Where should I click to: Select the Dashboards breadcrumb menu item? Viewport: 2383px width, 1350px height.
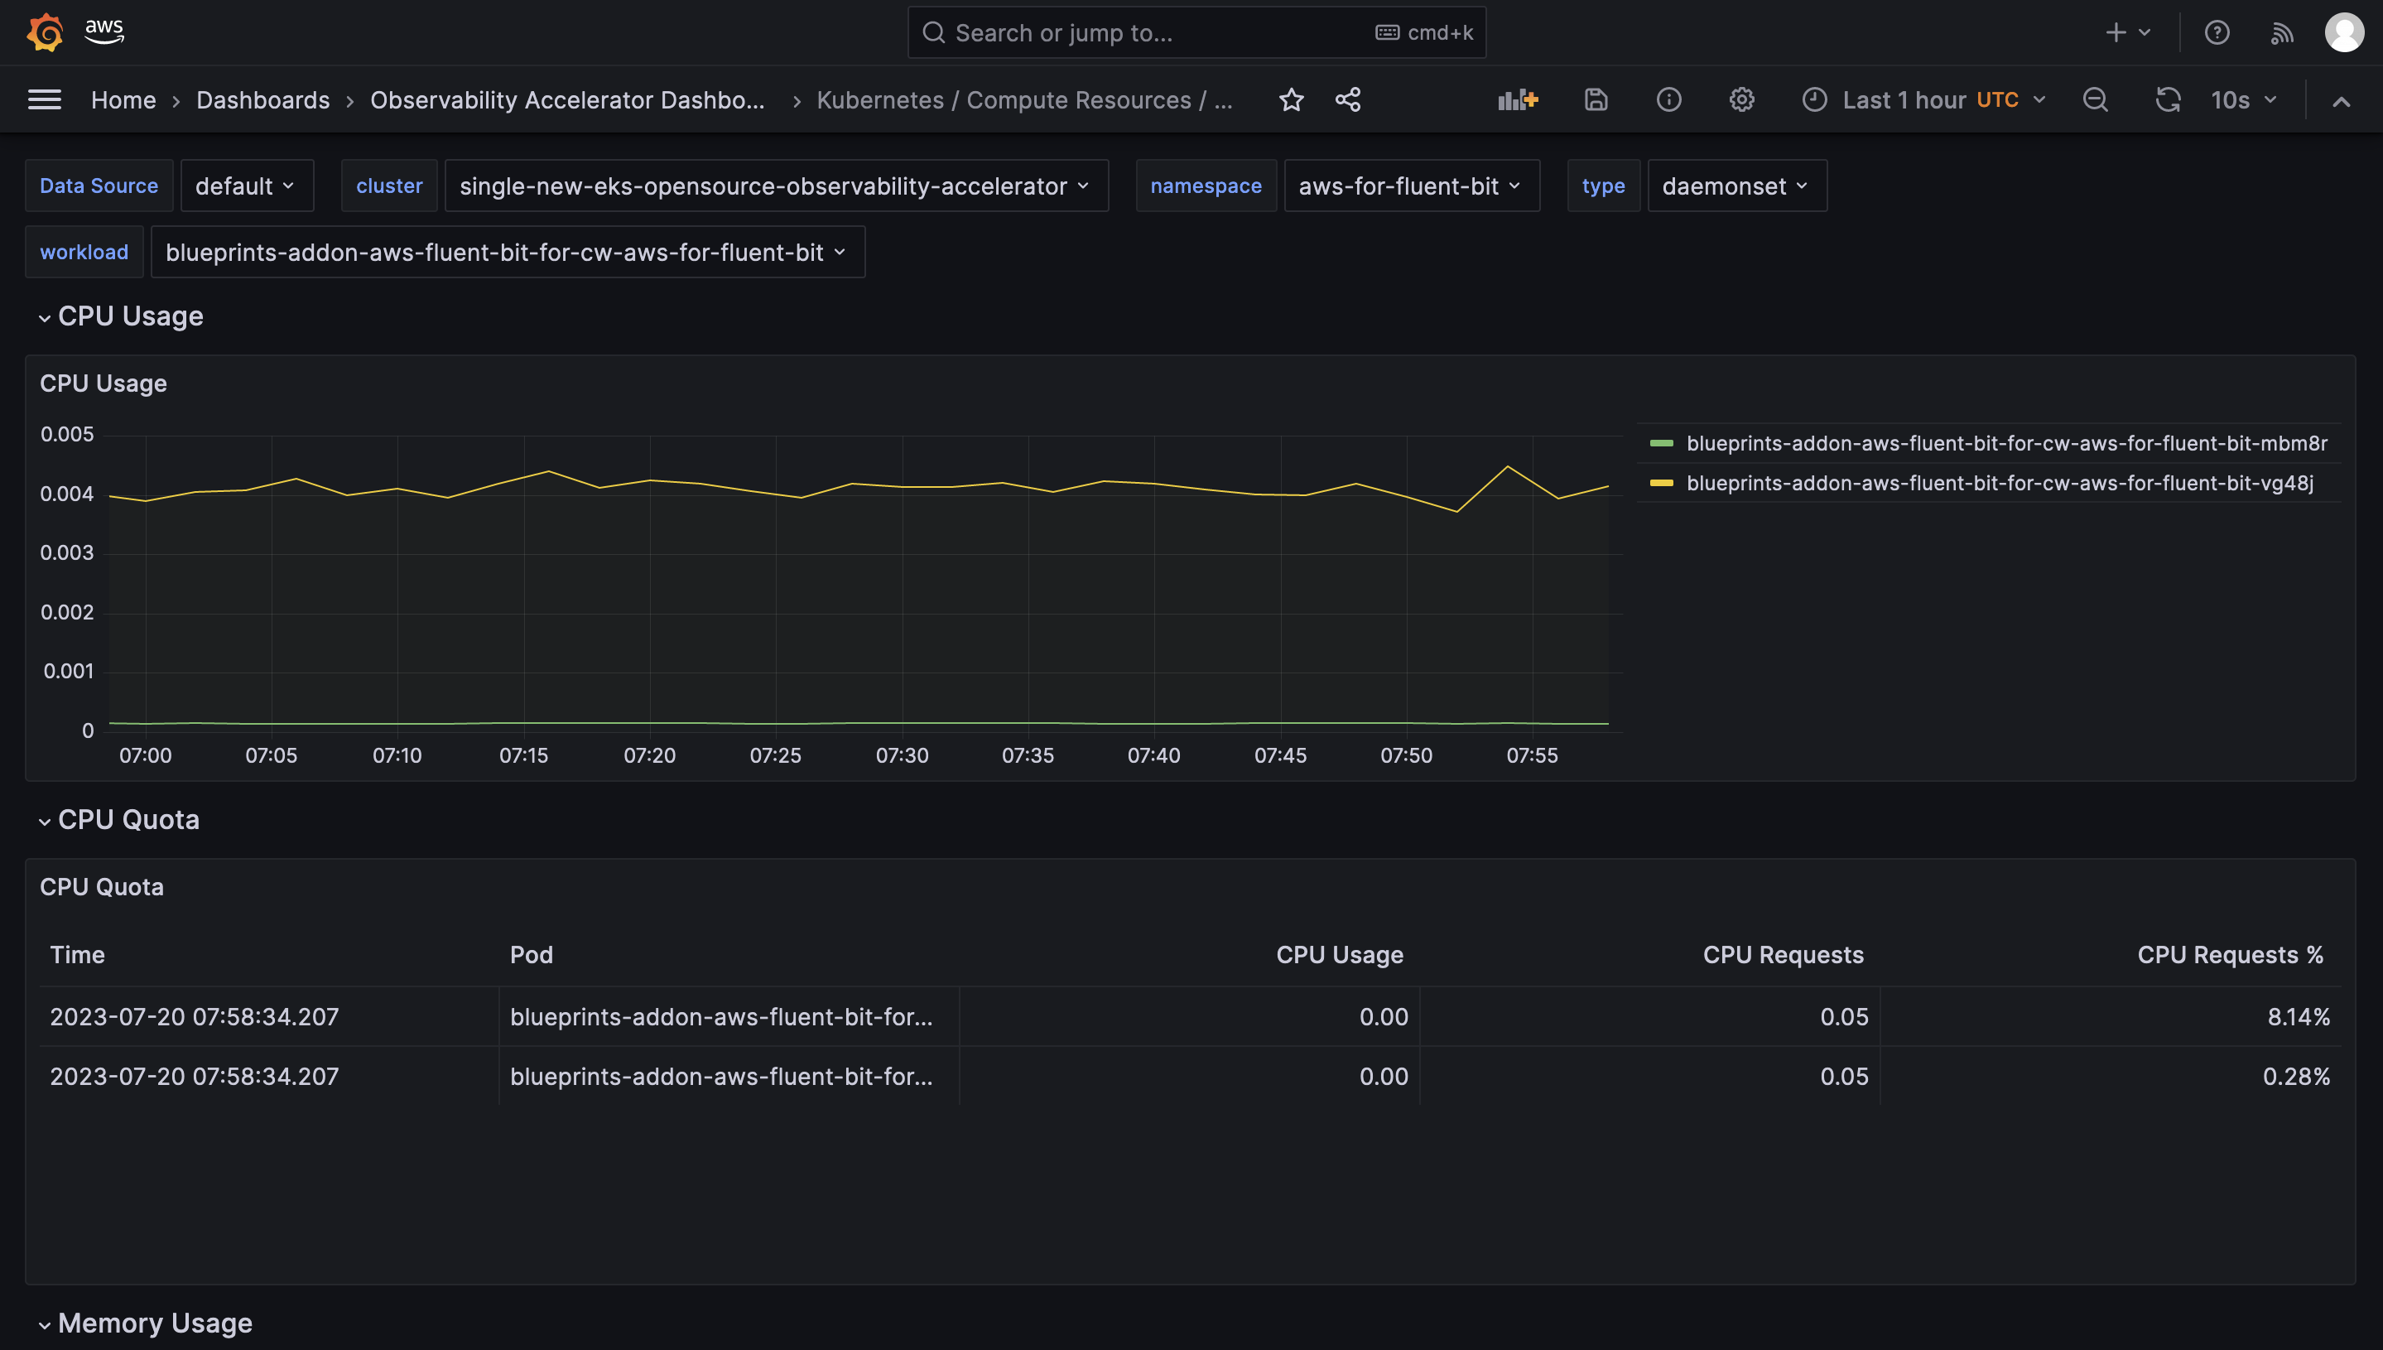262,99
